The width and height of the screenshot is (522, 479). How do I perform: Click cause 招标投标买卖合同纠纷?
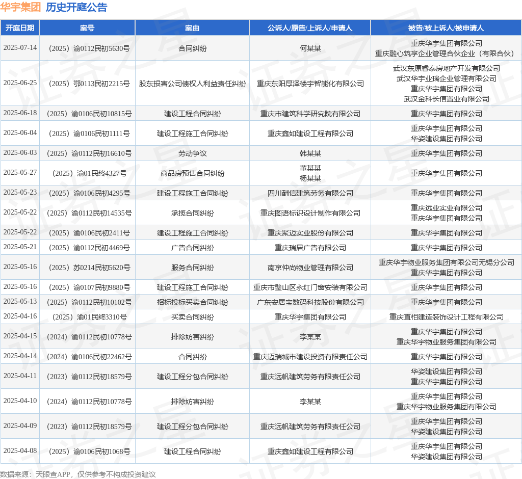coord(192,303)
